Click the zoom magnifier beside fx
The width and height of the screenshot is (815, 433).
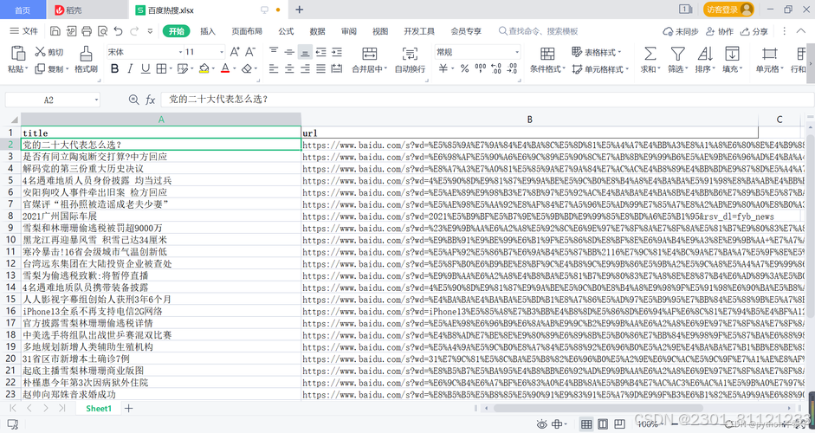click(133, 100)
